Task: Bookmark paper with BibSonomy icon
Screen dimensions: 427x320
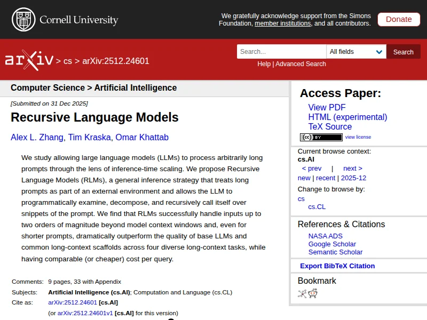Action: pos(302,293)
